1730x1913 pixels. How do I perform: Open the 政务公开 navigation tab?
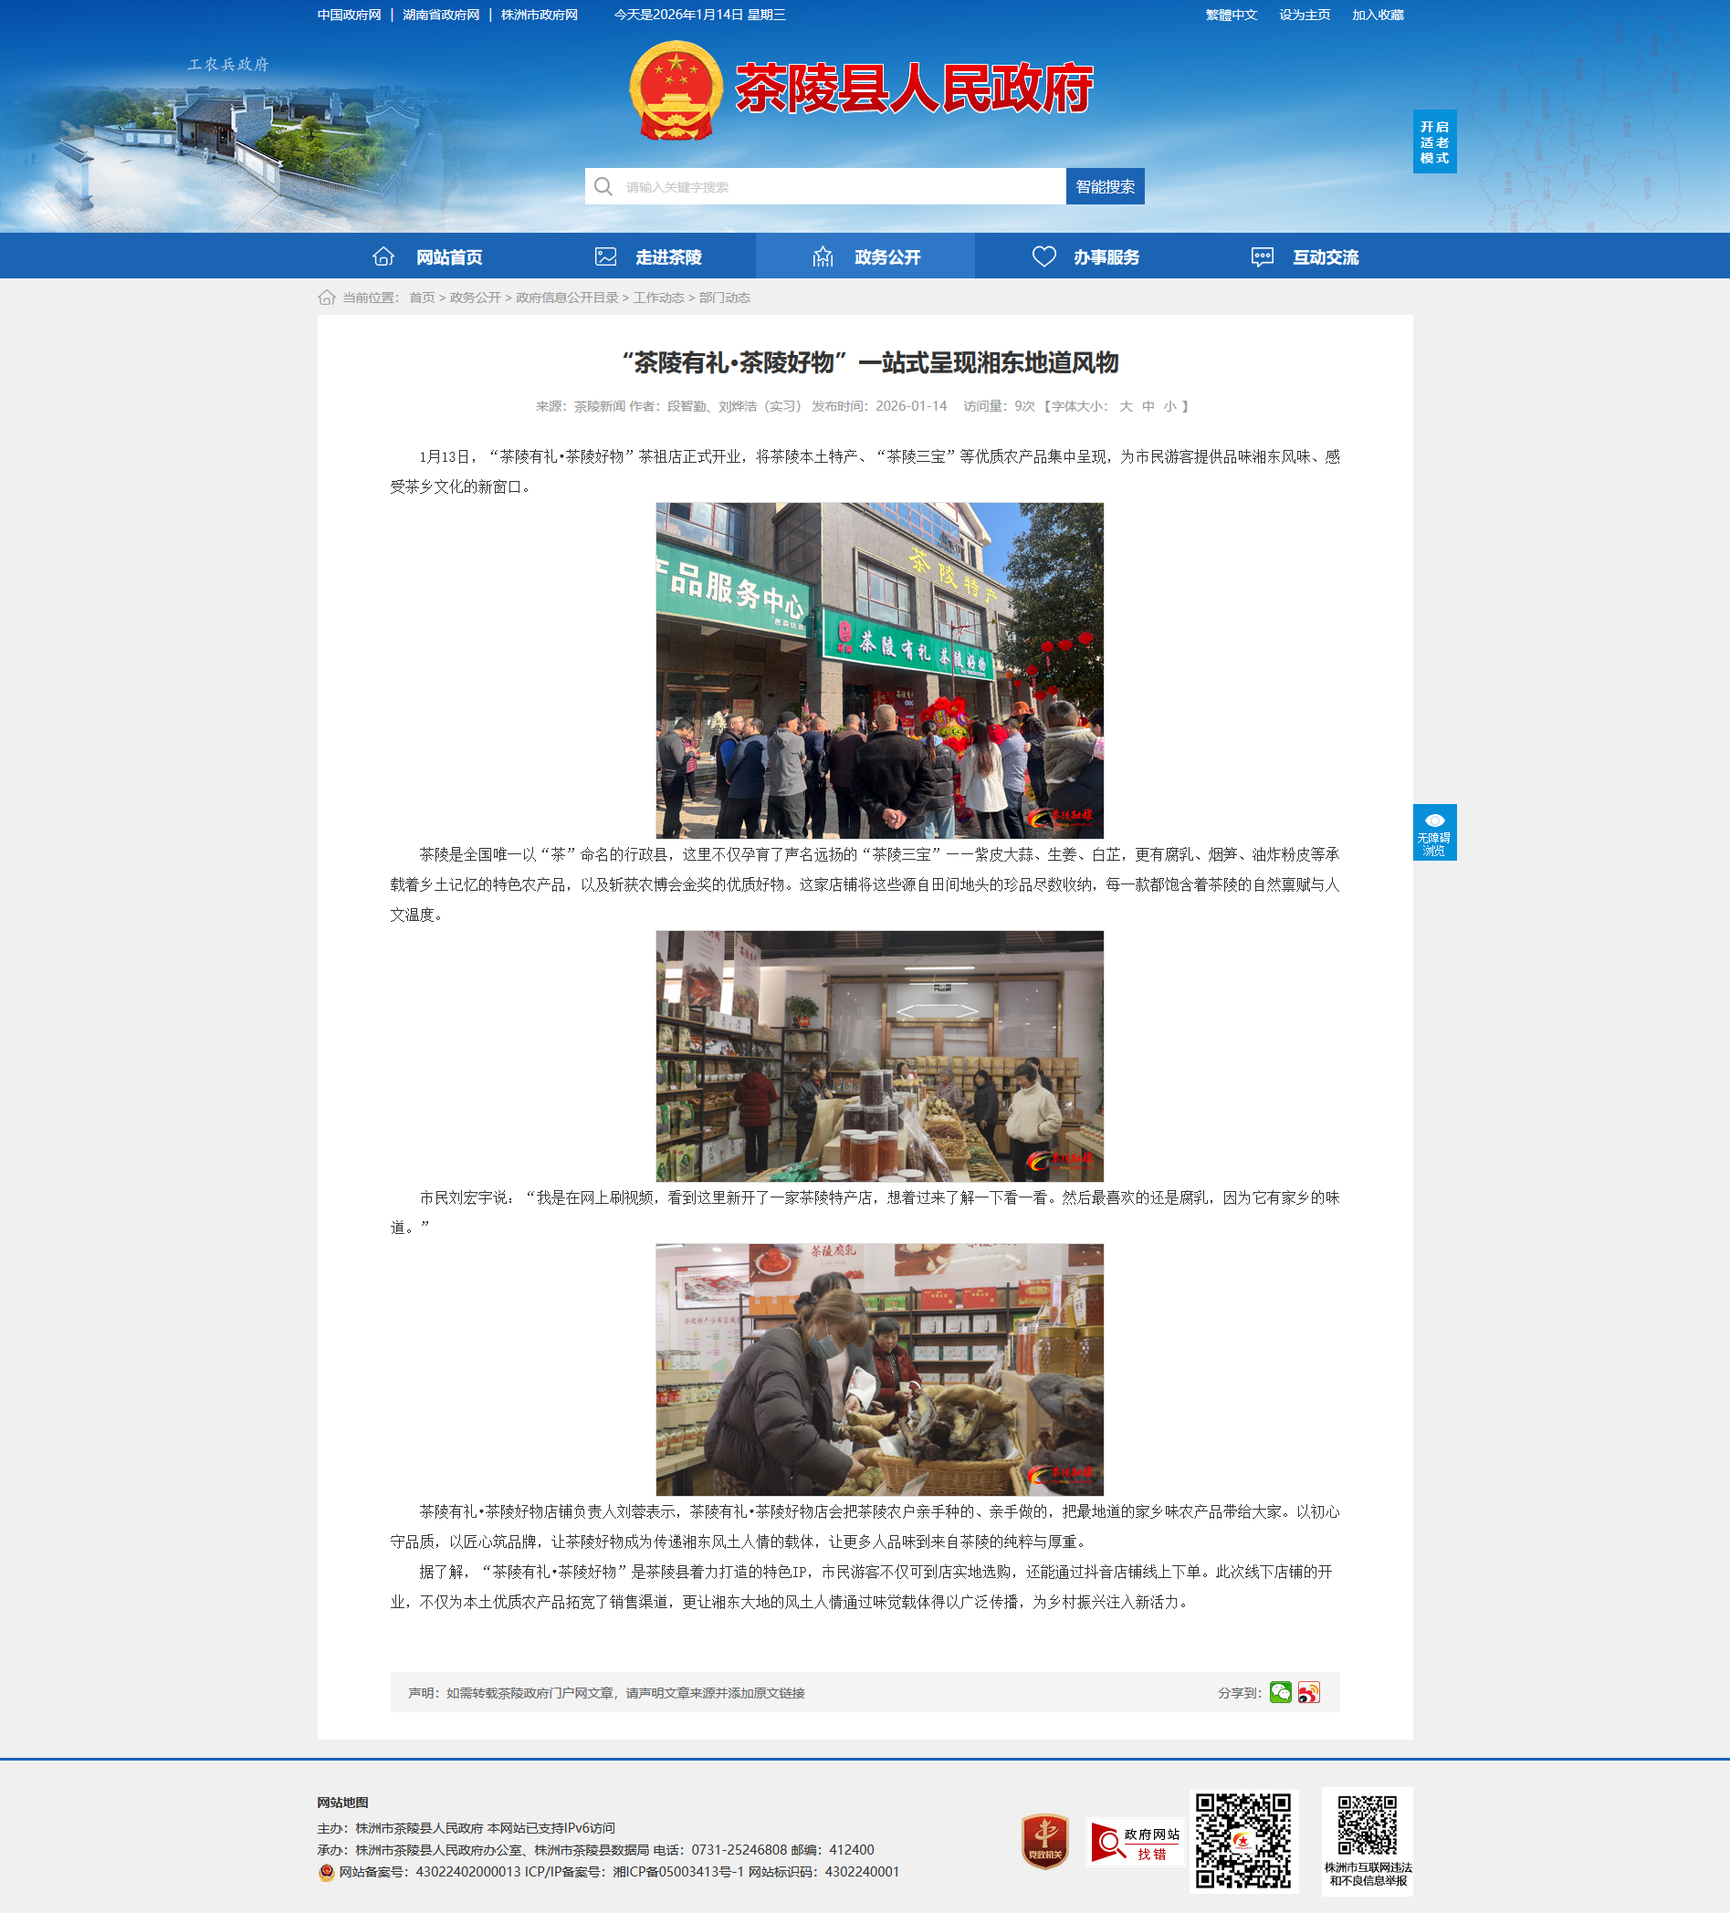coord(865,257)
